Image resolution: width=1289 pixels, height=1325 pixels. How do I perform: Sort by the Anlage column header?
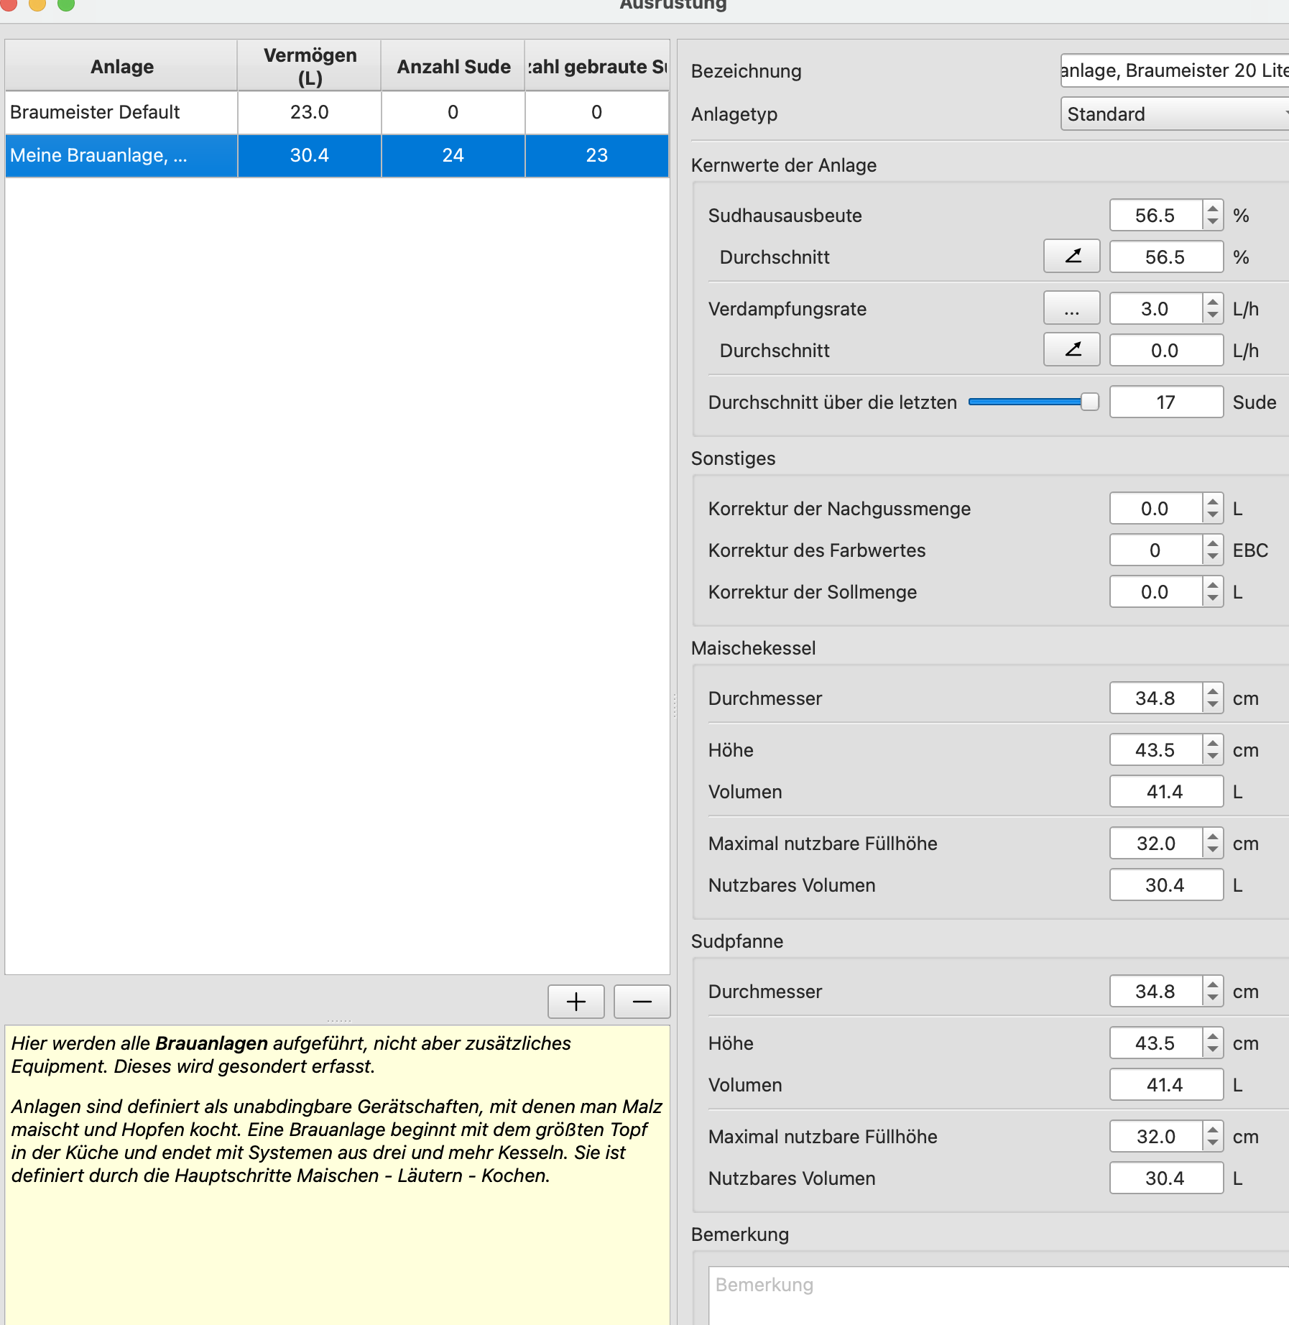click(x=121, y=66)
